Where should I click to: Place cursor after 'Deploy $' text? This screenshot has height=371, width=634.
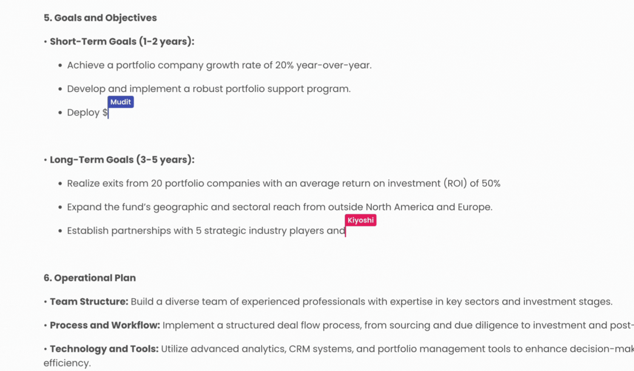(108, 113)
